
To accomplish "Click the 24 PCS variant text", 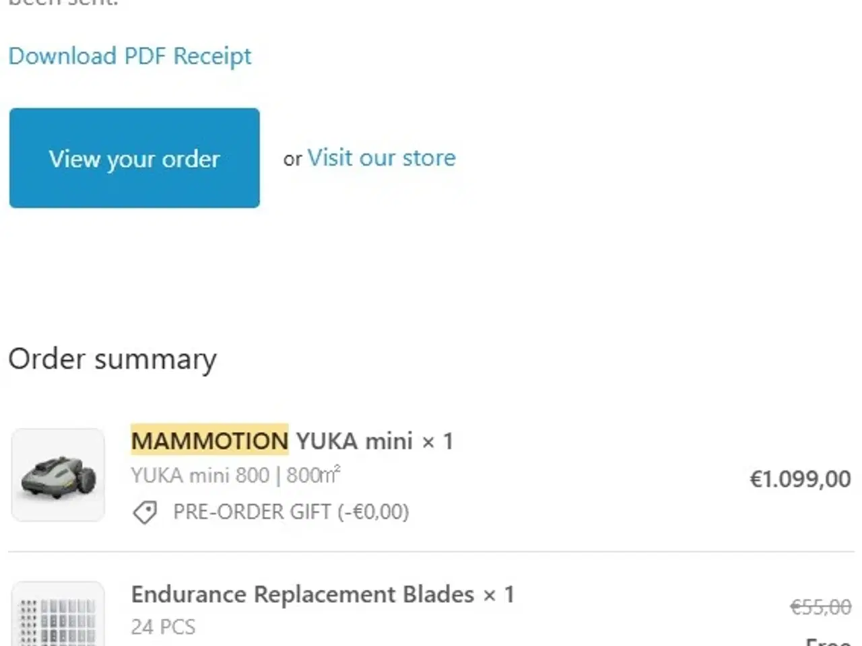I will click(163, 627).
